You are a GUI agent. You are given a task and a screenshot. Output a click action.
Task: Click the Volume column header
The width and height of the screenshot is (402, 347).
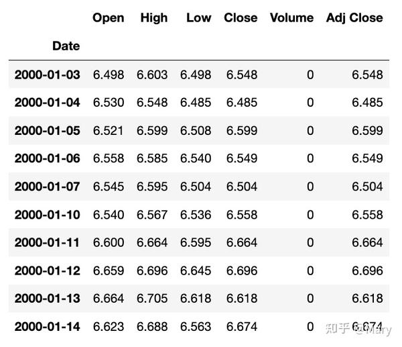pos(291,17)
